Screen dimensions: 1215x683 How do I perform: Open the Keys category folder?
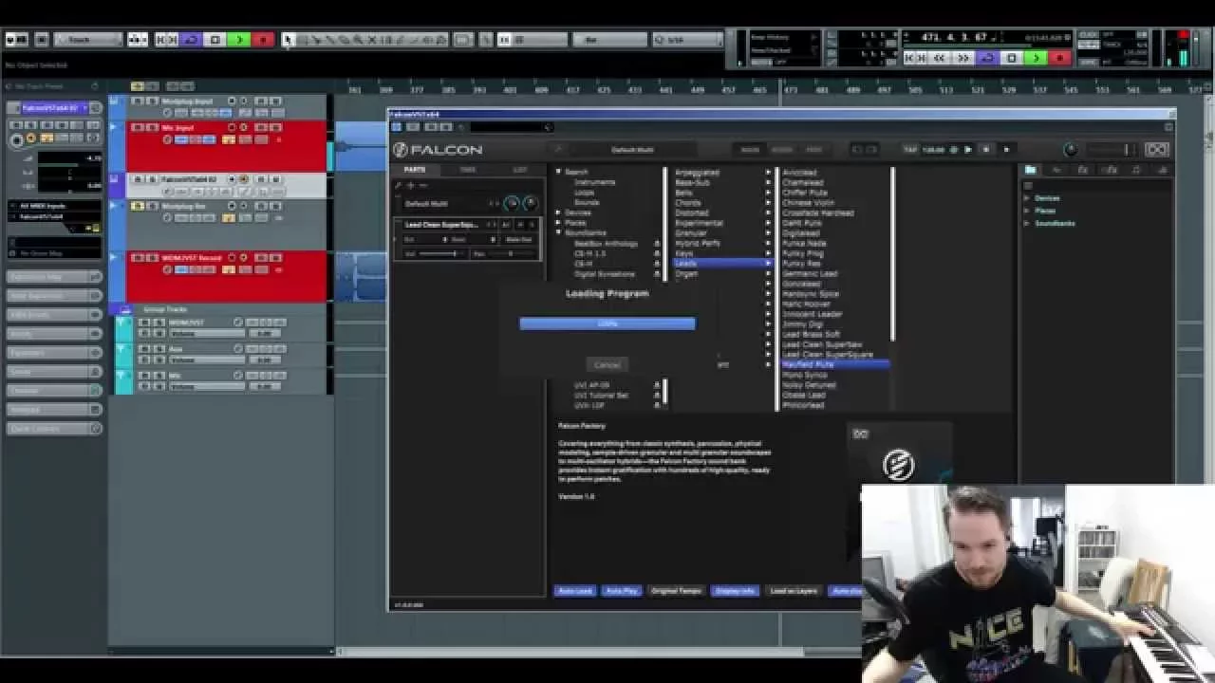pos(683,253)
